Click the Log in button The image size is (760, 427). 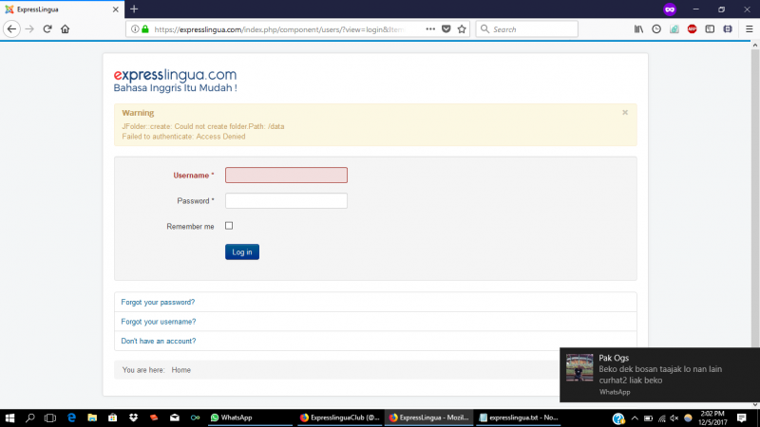pyautogui.click(x=242, y=251)
